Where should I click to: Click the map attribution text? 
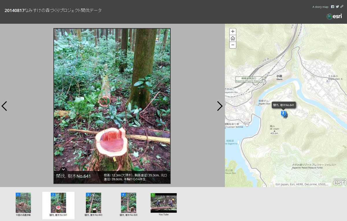click(302, 184)
